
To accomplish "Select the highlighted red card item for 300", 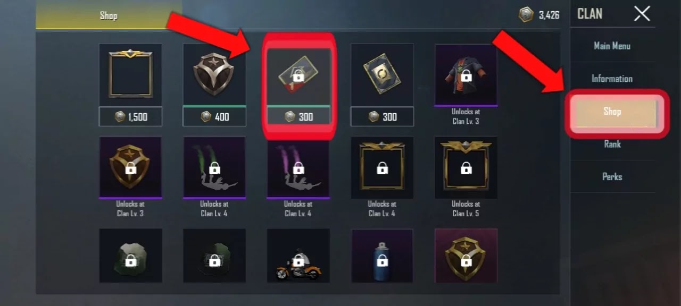I will [x=298, y=86].
